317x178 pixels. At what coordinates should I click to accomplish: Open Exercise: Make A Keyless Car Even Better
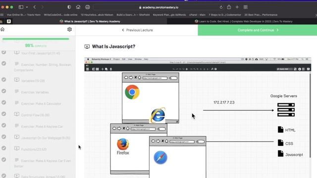[43, 163]
